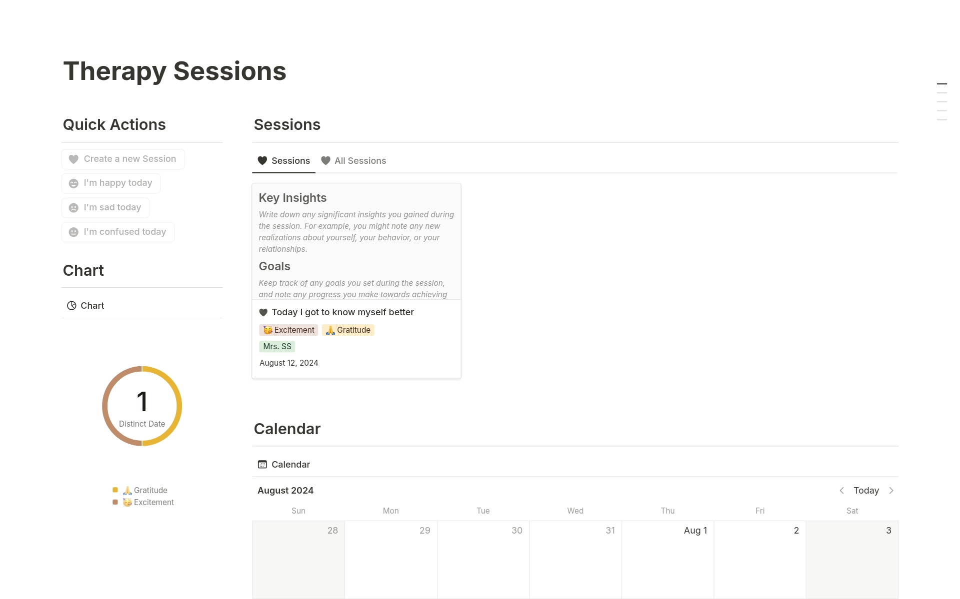Click the sad face icon on I'm sad today
Viewport: 960px width, 599px height.
73,208
